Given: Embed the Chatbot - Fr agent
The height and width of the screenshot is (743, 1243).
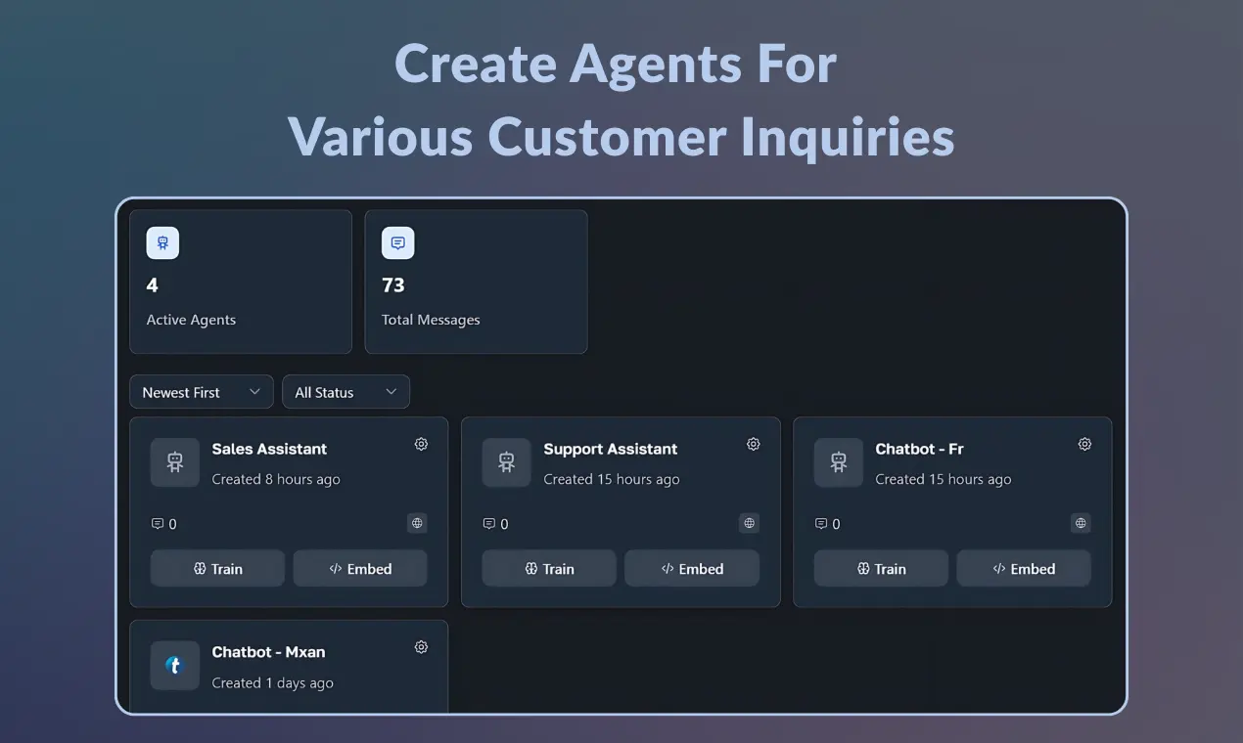Looking at the screenshot, I should (1024, 568).
